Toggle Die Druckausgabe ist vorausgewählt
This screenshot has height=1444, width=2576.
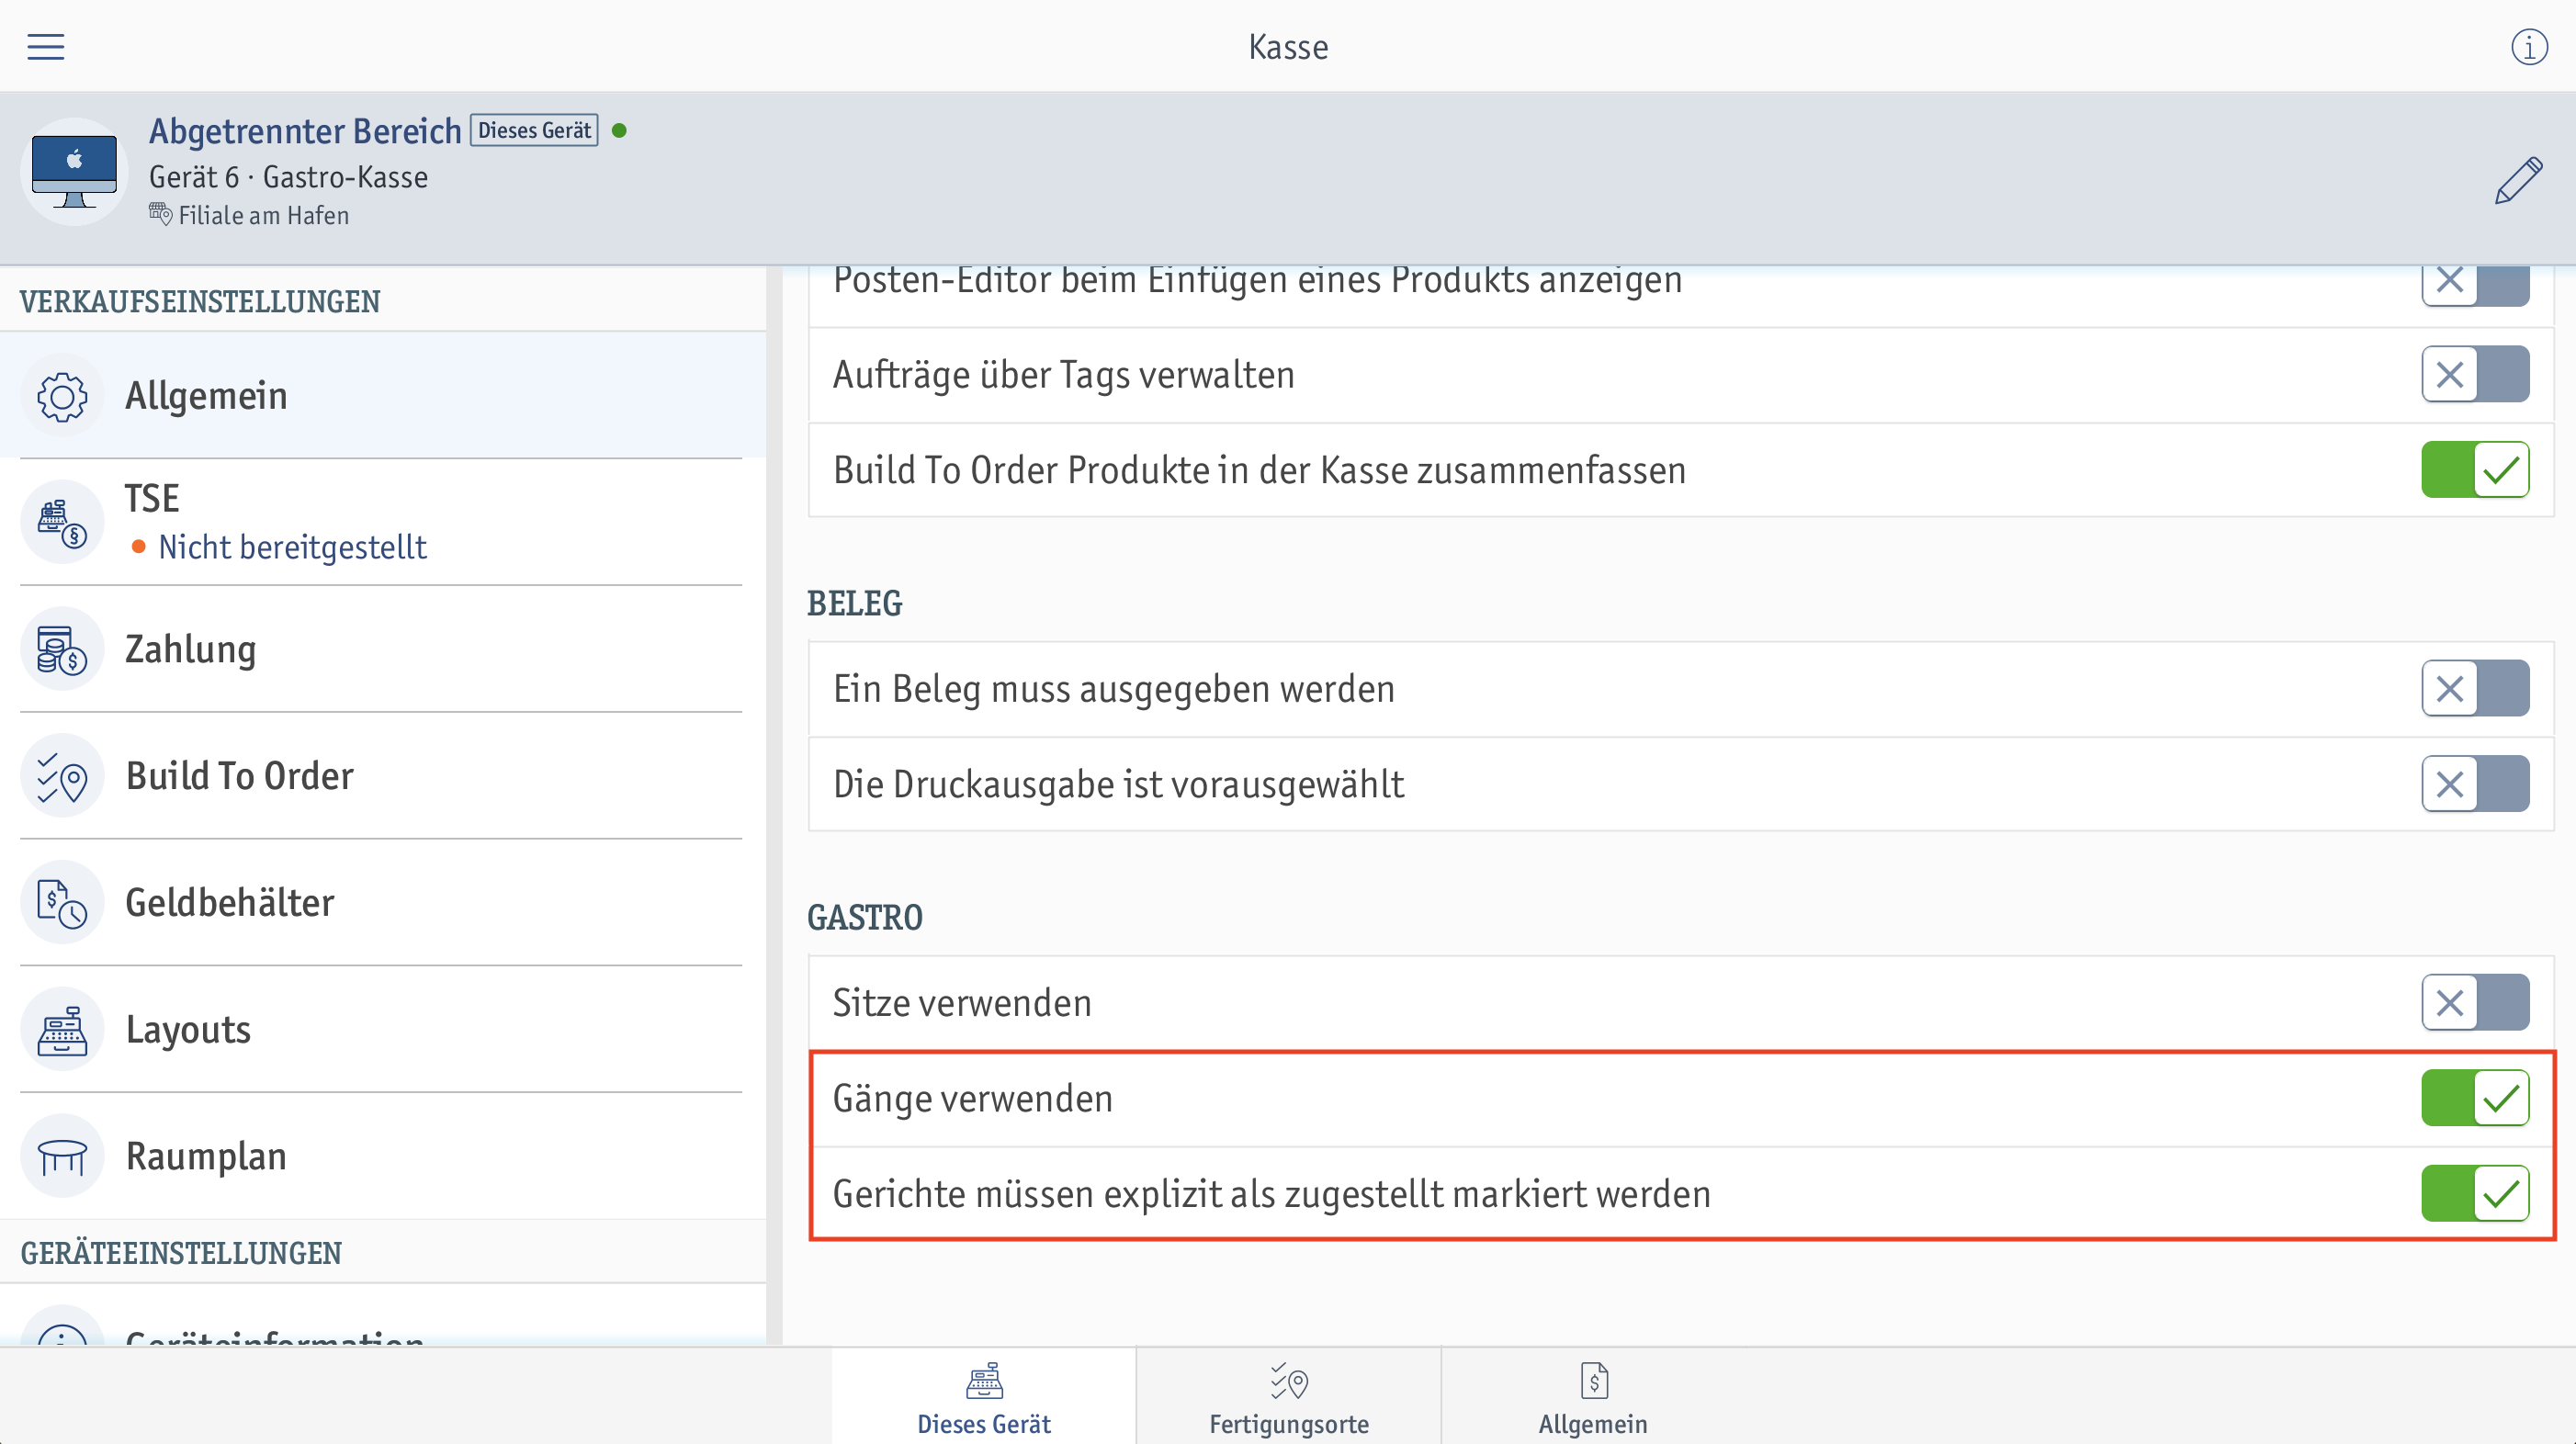pos(2475,784)
